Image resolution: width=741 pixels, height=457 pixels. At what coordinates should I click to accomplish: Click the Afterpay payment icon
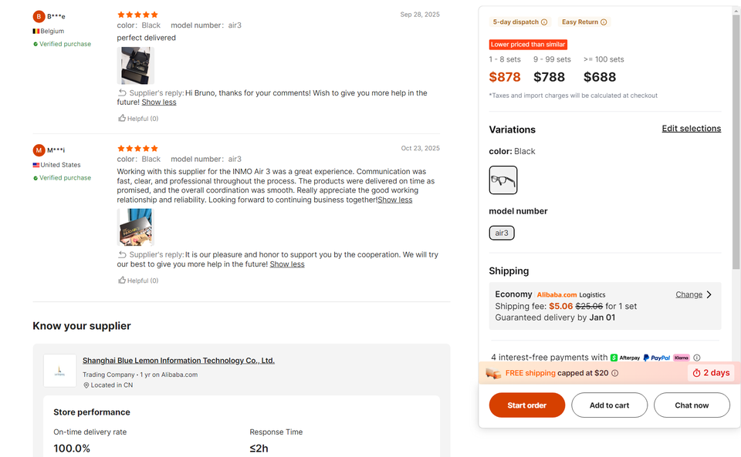pyautogui.click(x=626, y=358)
